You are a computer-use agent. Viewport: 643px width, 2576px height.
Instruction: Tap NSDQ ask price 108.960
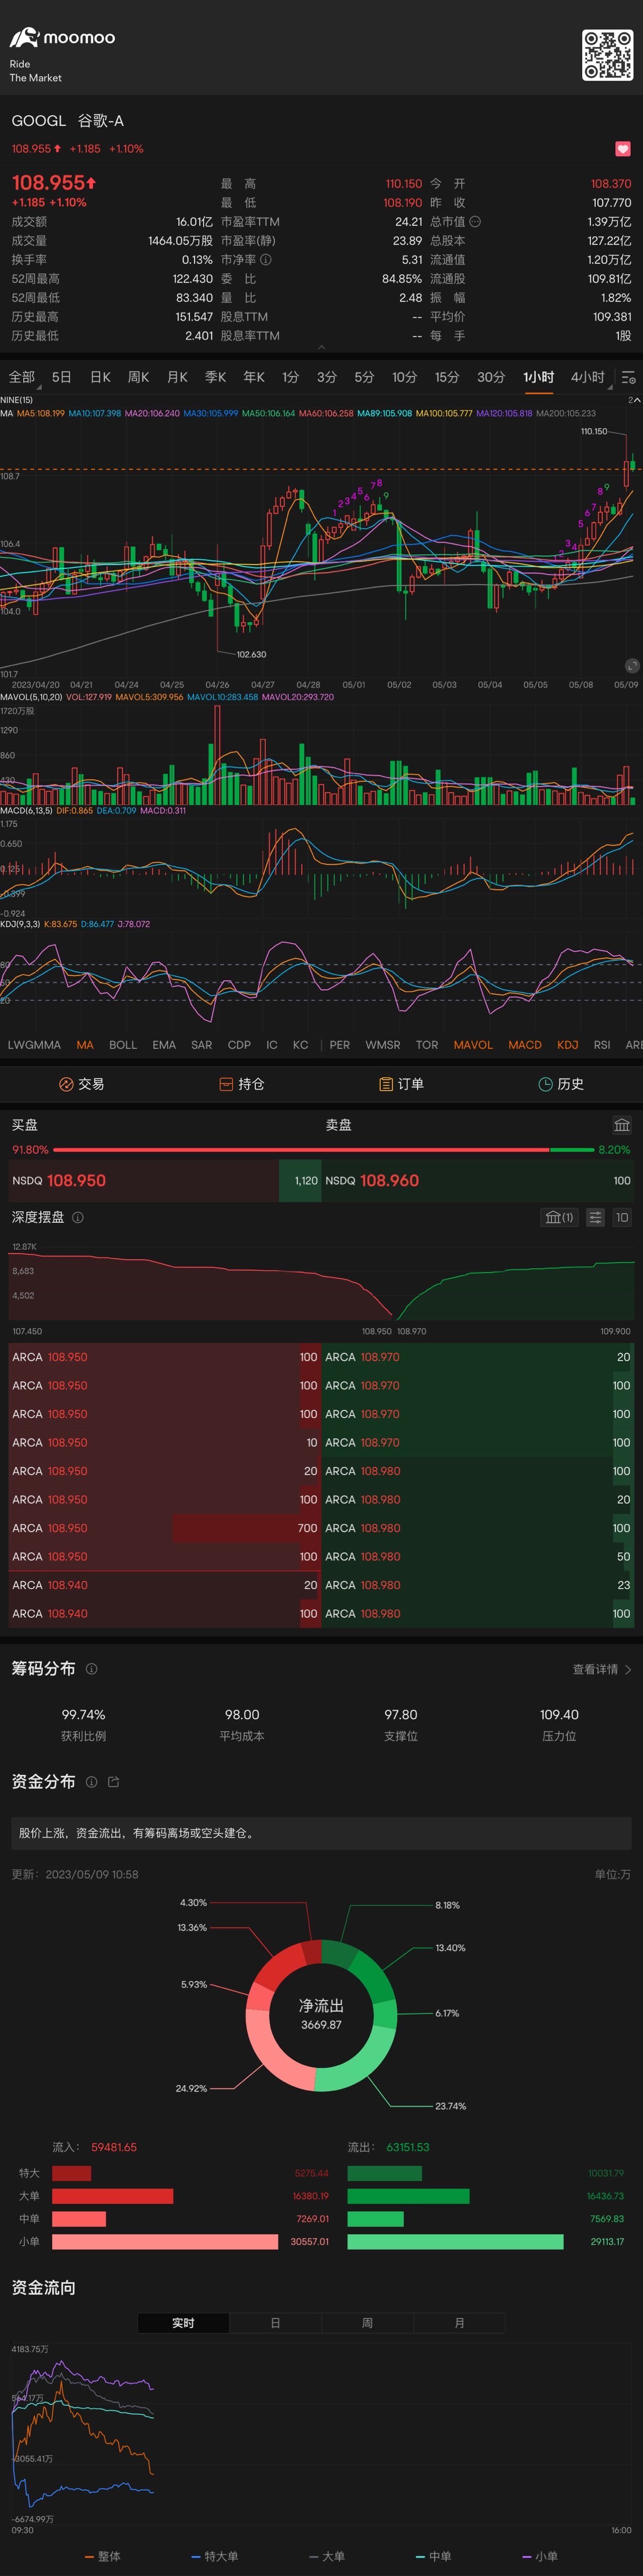(x=389, y=1181)
